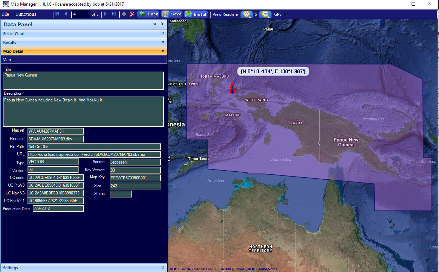Click the Install button
Image resolution: width=439 pixels, height=272 pixels.
tap(196, 14)
